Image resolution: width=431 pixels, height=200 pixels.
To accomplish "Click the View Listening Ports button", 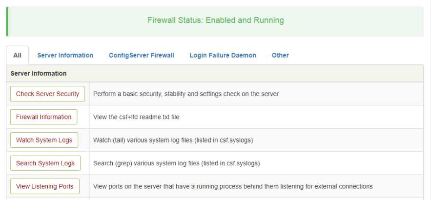I will click(45, 186).
